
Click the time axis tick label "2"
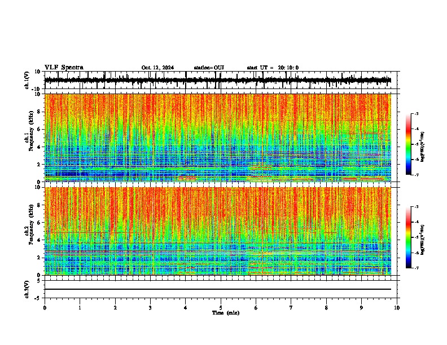tap(115, 308)
